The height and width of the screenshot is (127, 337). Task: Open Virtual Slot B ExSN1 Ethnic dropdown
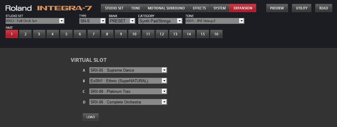click(x=128, y=81)
